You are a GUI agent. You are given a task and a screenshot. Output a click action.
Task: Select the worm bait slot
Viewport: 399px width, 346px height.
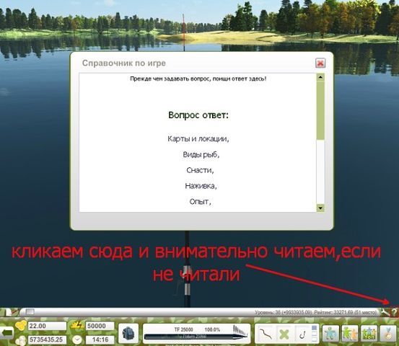pos(265,333)
